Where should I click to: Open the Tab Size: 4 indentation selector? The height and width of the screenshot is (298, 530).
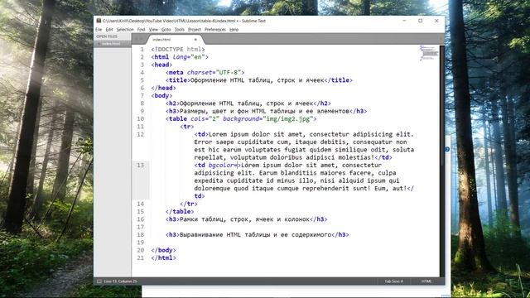click(x=393, y=281)
